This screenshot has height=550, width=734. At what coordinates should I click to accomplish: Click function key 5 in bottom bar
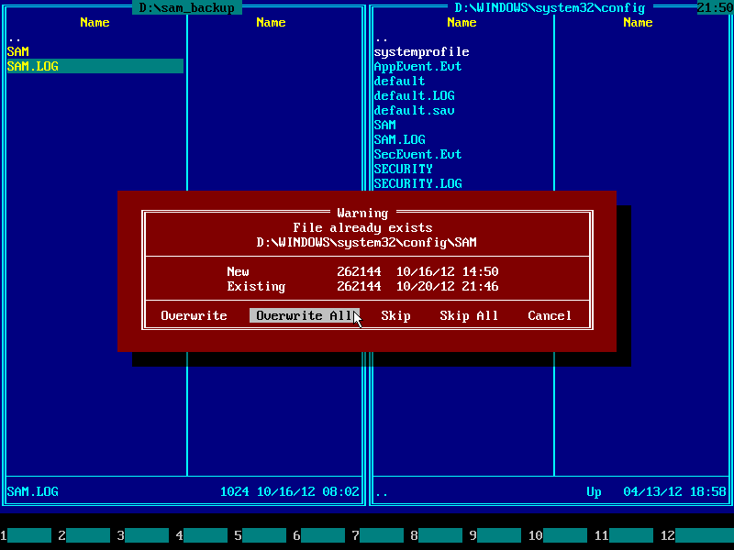pyautogui.click(x=261, y=535)
